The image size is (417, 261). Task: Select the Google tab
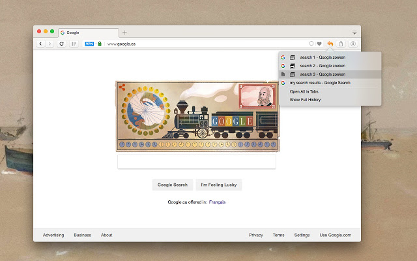tap(89, 33)
